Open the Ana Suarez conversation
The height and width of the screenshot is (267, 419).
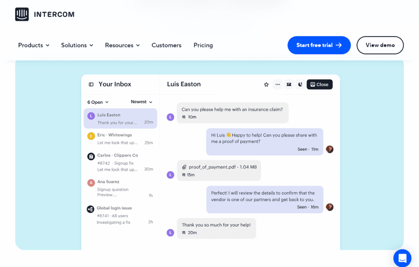tap(120, 188)
